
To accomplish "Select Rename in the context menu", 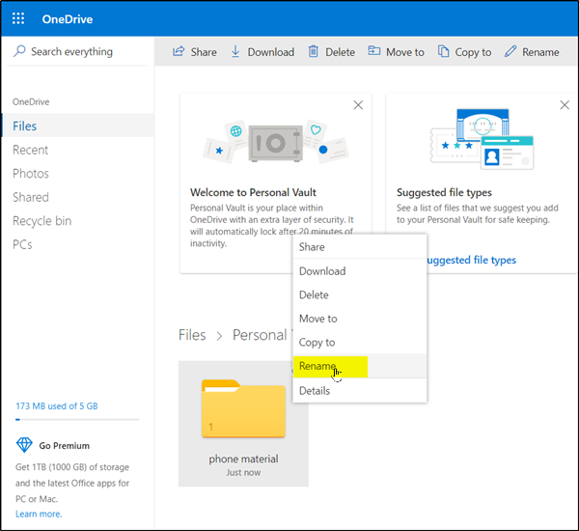I will point(317,366).
